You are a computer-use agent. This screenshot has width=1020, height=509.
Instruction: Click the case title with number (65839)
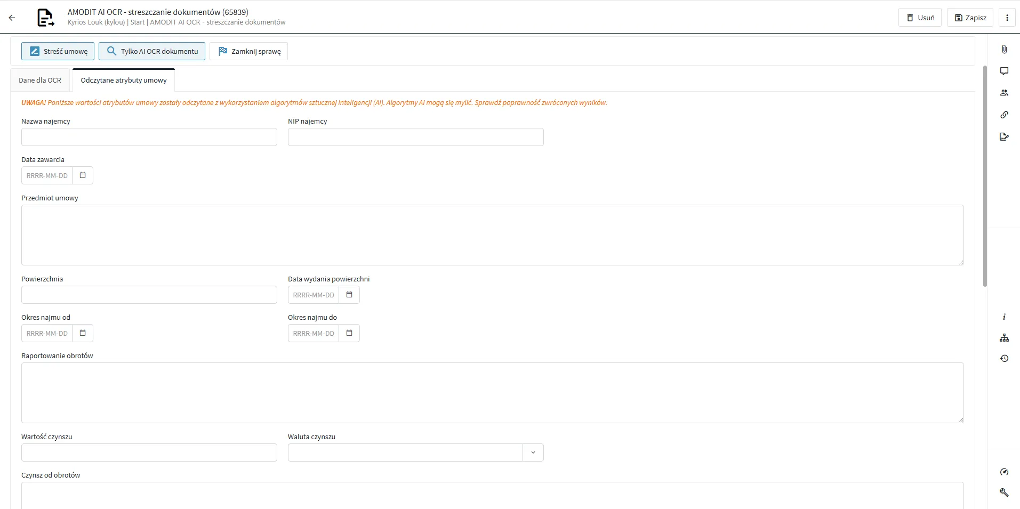[158, 12]
